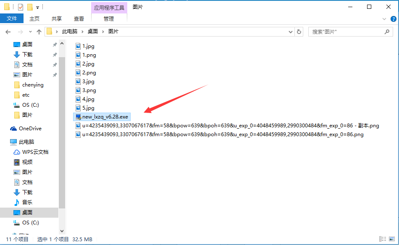399x245 pixels.
Task: Click the back navigation arrow
Action: pyautogui.click(x=8, y=32)
